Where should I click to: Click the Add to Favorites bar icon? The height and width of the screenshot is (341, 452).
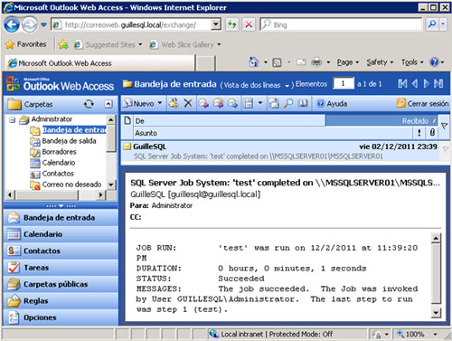tap(63, 45)
